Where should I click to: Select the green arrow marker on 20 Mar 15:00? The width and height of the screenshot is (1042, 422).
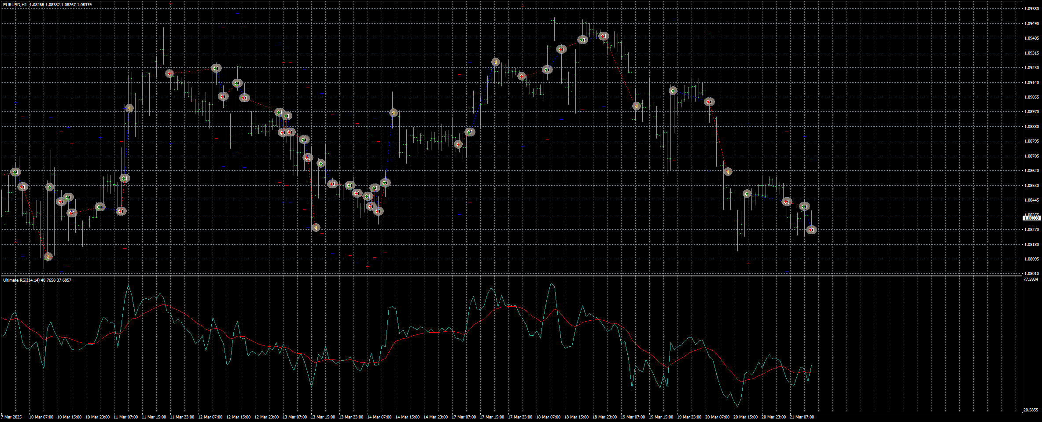click(x=747, y=194)
